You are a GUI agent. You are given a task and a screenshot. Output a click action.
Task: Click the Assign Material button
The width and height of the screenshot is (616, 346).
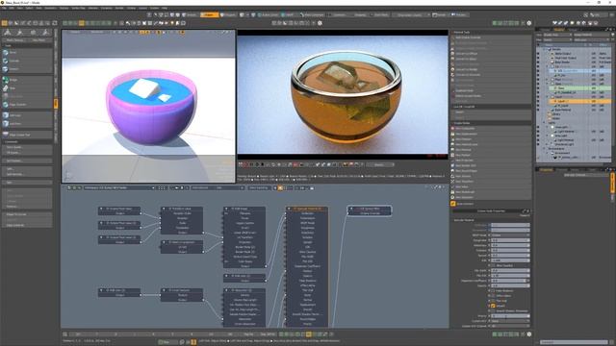tap(592, 35)
